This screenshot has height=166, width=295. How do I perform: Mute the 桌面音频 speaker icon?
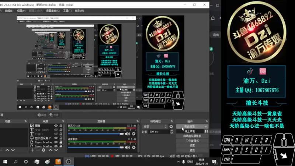[127, 147]
